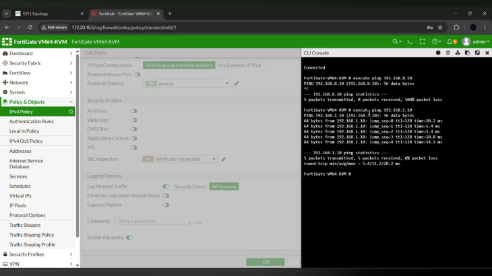Copy CLI console contents to clipboard

pyautogui.click(x=468, y=53)
